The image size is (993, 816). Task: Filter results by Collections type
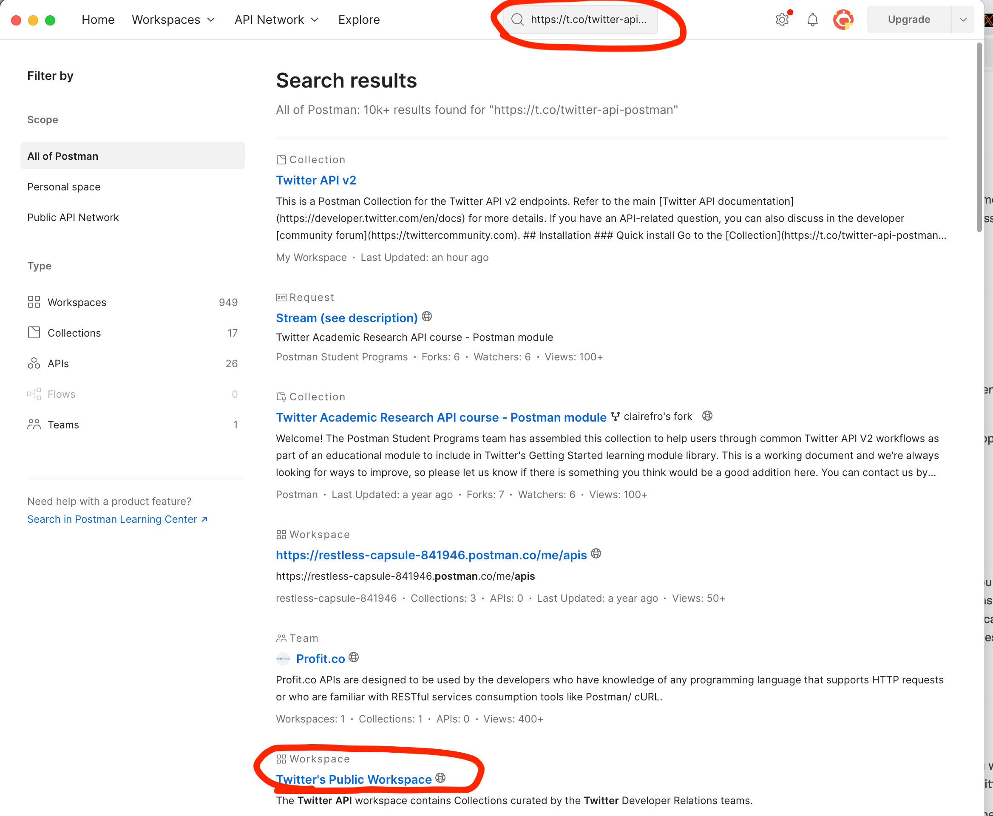[132, 332]
